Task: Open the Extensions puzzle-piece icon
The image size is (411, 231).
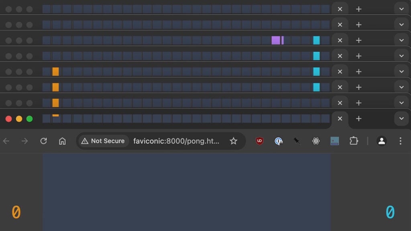Action: coord(354,141)
